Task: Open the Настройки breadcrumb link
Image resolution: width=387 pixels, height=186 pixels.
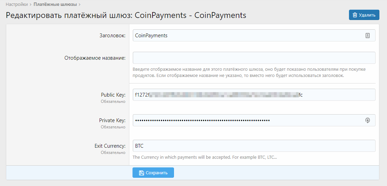Action: click(x=17, y=4)
